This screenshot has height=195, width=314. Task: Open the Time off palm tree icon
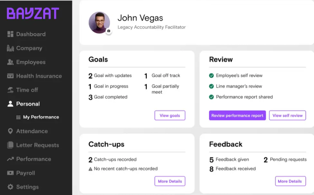[x=10, y=90]
